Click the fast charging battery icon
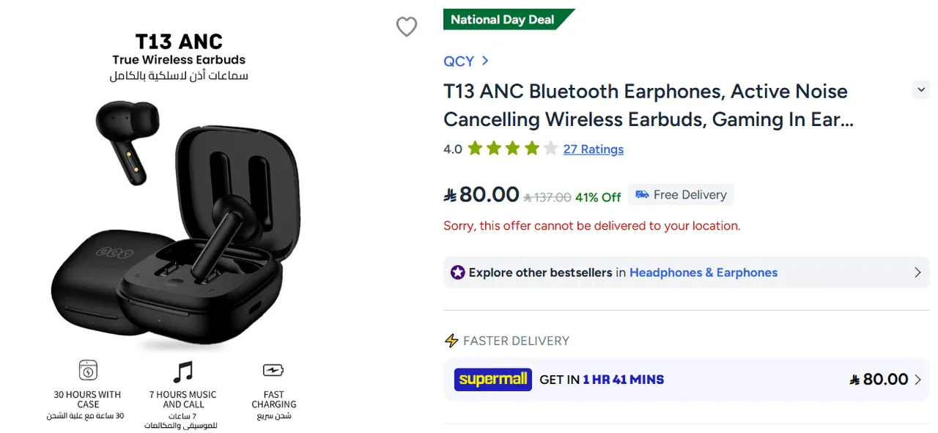Screen dimensions: 938x433 click(273, 370)
